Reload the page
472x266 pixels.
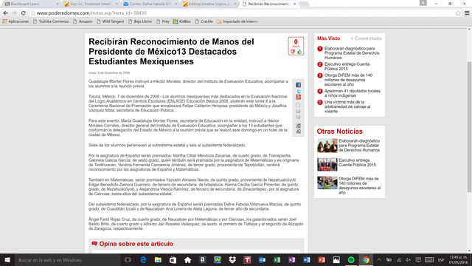[x=23, y=13]
